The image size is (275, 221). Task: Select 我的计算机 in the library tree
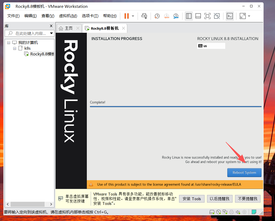28,42
